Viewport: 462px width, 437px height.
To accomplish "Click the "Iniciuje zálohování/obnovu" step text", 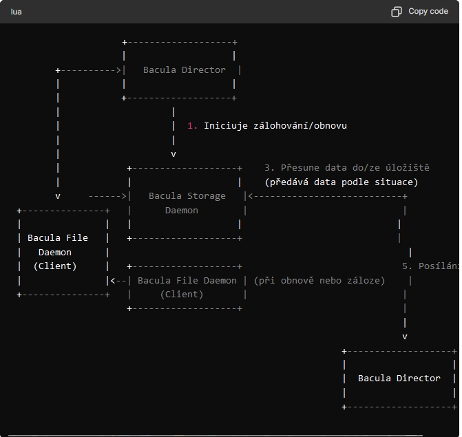I will point(275,126).
